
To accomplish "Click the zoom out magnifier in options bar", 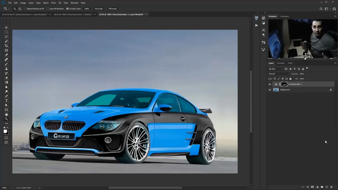I will [20, 9].
